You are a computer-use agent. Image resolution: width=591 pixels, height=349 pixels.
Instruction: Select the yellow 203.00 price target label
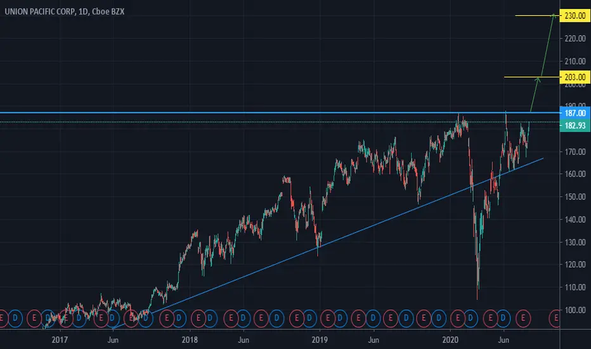[x=575, y=77]
